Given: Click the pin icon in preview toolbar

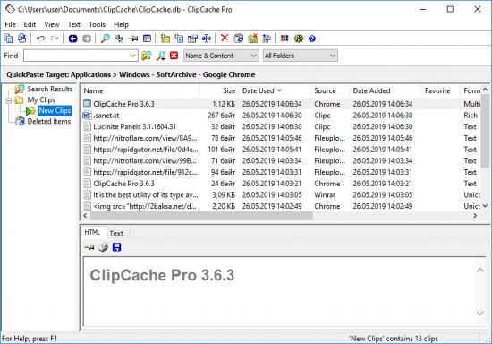Looking at the screenshot, I should point(89,247).
